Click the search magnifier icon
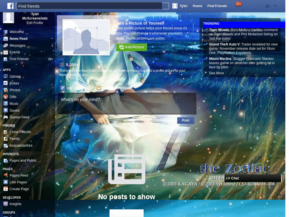289x217 pixels. click(x=165, y=6)
